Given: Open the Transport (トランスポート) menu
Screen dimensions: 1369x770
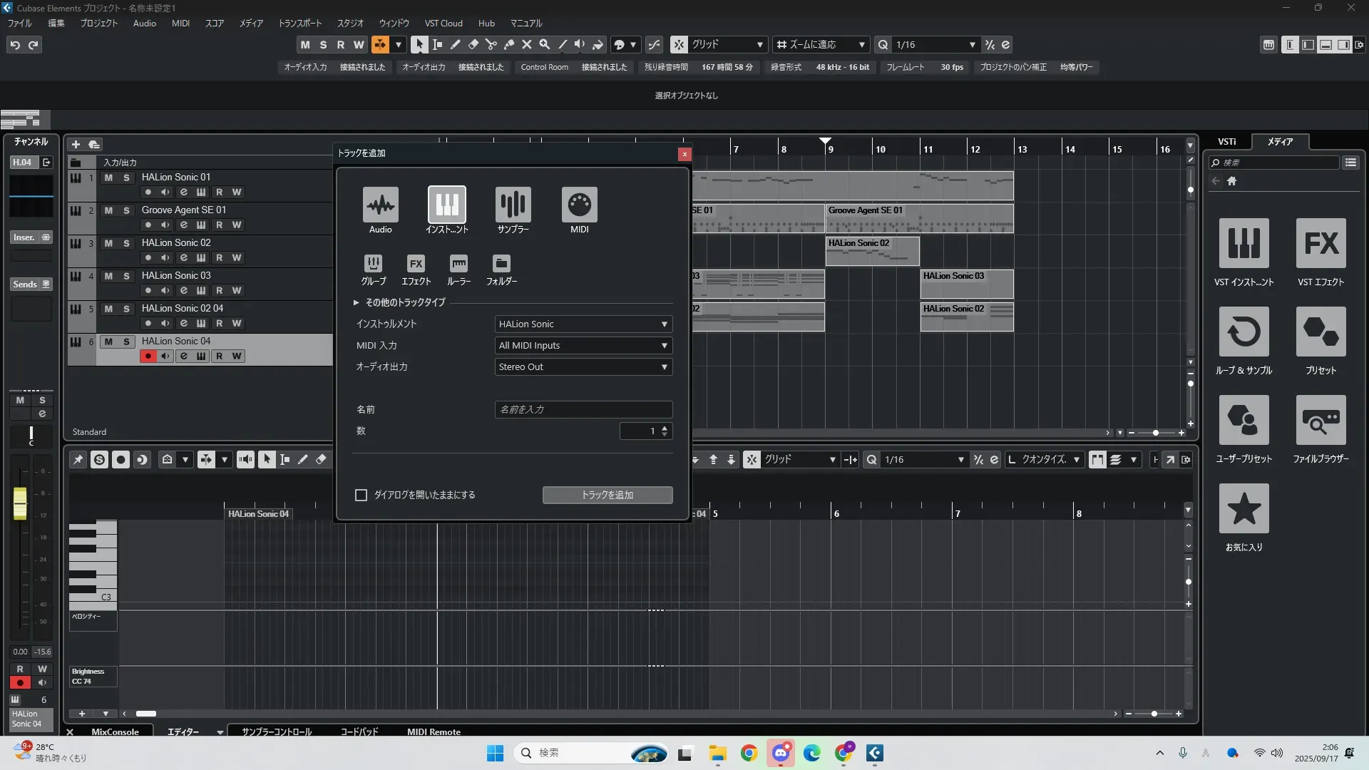Looking at the screenshot, I should coord(299,23).
